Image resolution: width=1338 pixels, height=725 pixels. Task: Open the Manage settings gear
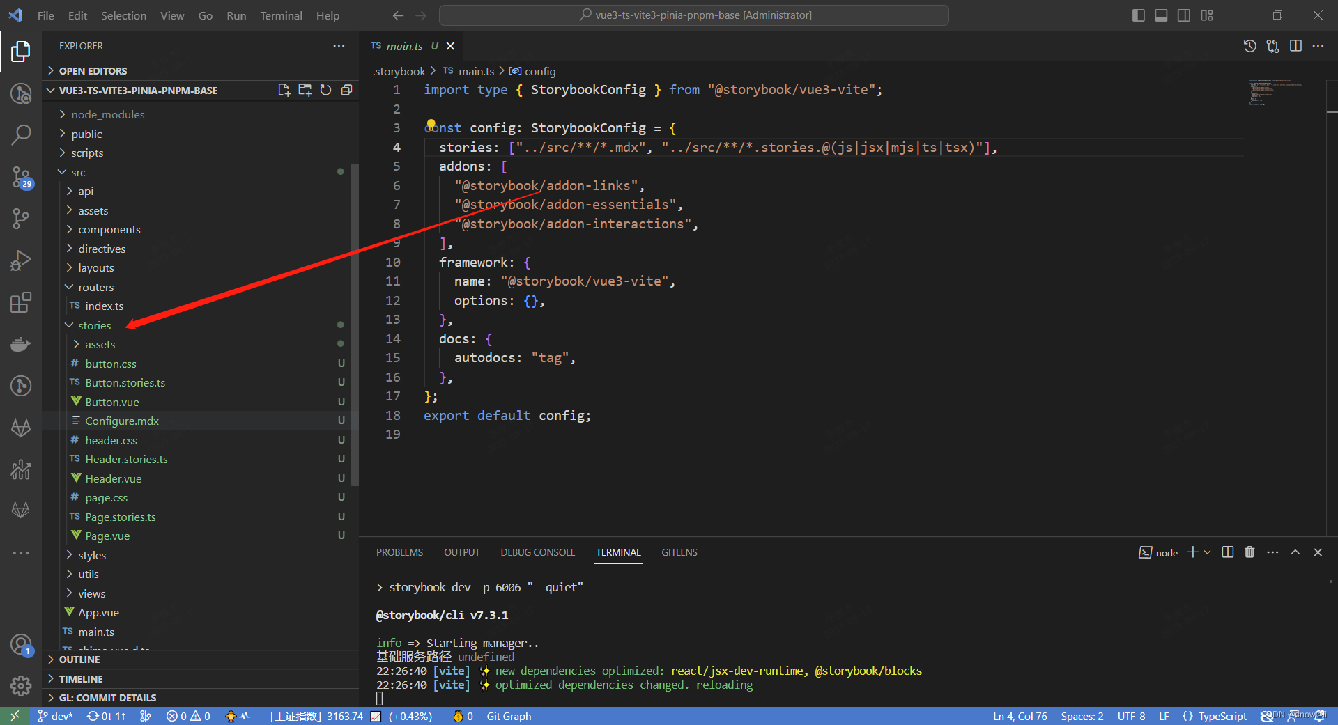point(21,686)
